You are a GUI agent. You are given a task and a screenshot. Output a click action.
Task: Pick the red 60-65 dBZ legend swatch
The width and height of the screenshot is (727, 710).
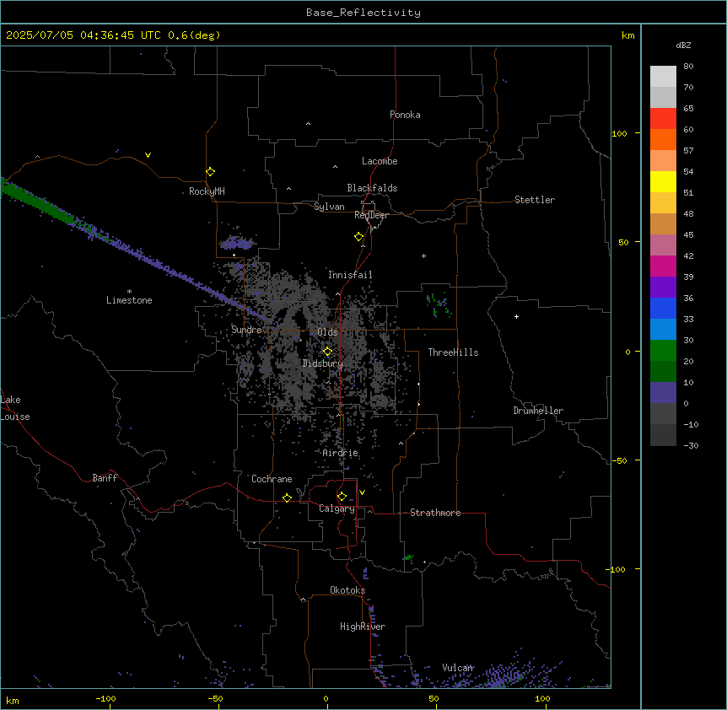coord(663,119)
